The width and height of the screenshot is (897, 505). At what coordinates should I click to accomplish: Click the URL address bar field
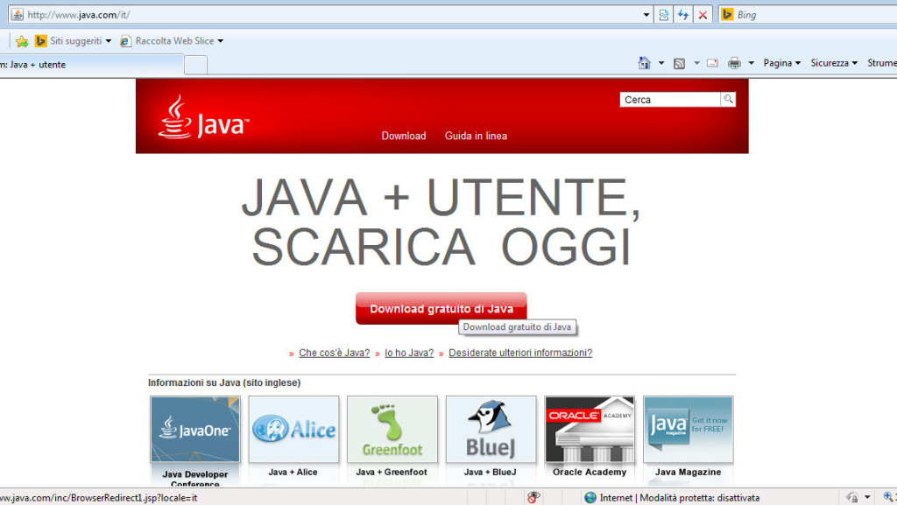332,15
